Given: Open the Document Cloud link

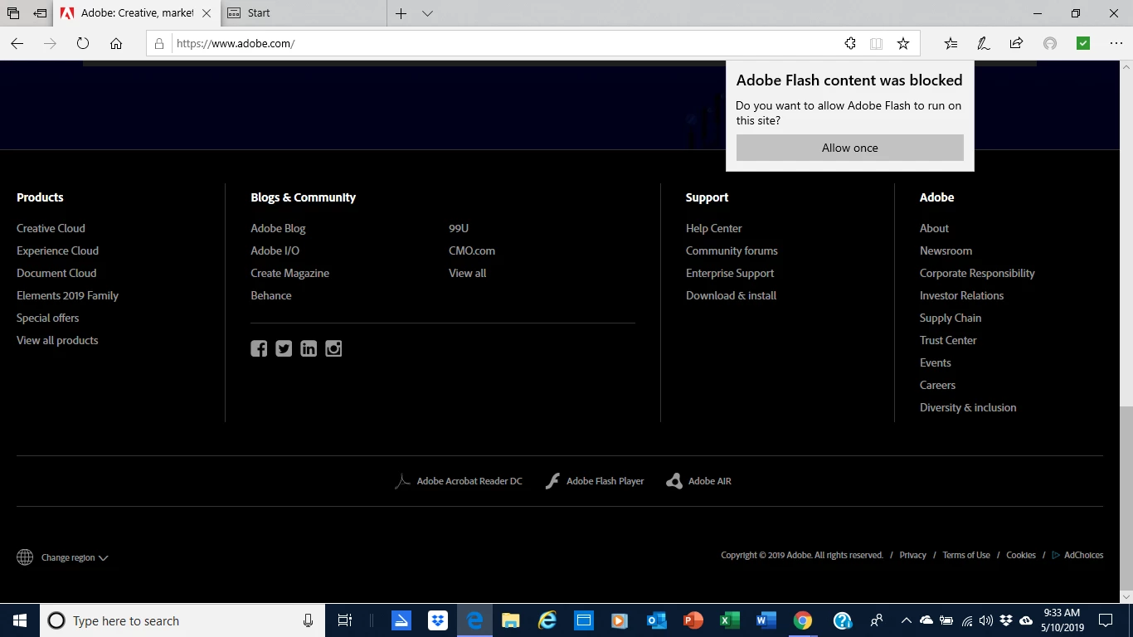Looking at the screenshot, I should click(56, 273).
